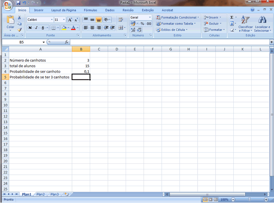Click the format painter brush icon
The height and width of the screenshot is (203, 274).
click(20, 30)
